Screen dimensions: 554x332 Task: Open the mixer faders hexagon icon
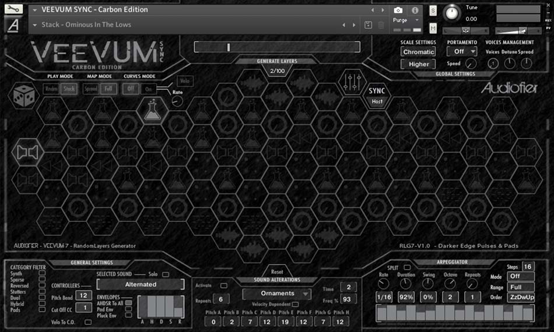352,82
